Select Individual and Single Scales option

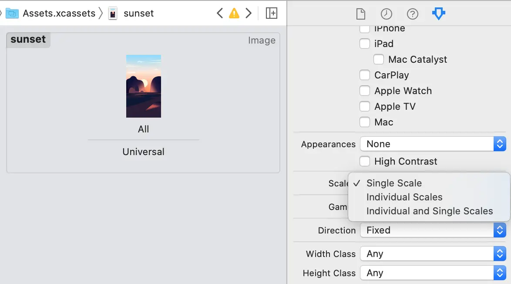(x=430, y=211)
